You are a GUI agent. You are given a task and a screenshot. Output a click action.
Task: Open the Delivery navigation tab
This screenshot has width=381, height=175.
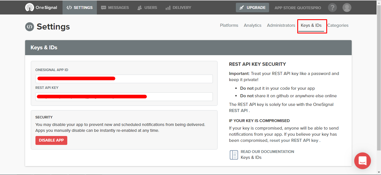(x=178, y=8)
